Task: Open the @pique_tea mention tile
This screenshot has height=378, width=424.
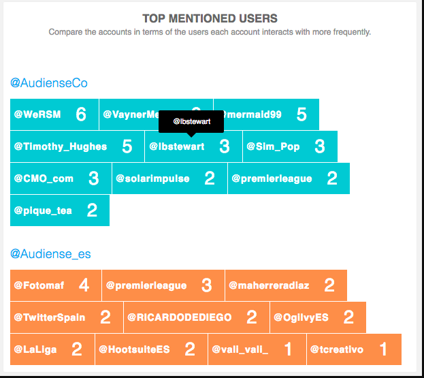Action: pyautogui.click(x=60, y=210)
